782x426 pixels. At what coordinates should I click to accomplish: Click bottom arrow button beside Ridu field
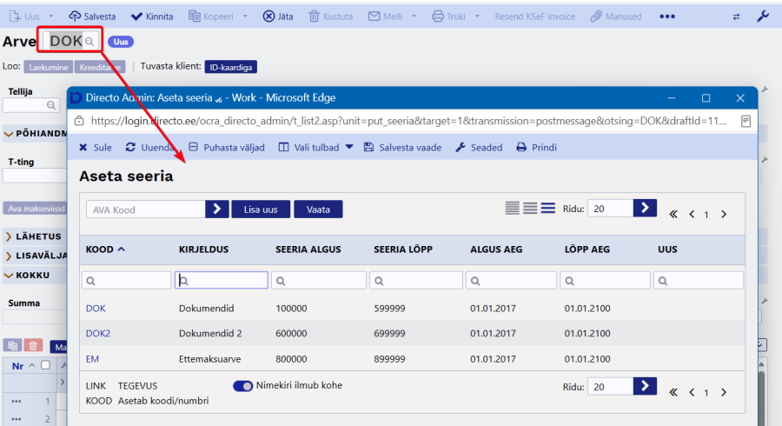645,386
